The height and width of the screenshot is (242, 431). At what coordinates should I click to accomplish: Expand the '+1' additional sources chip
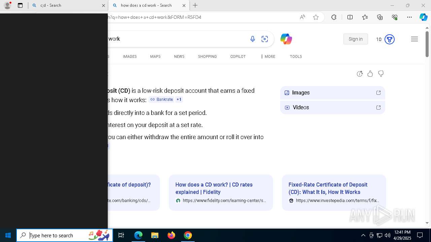click(x=179, y=99)
